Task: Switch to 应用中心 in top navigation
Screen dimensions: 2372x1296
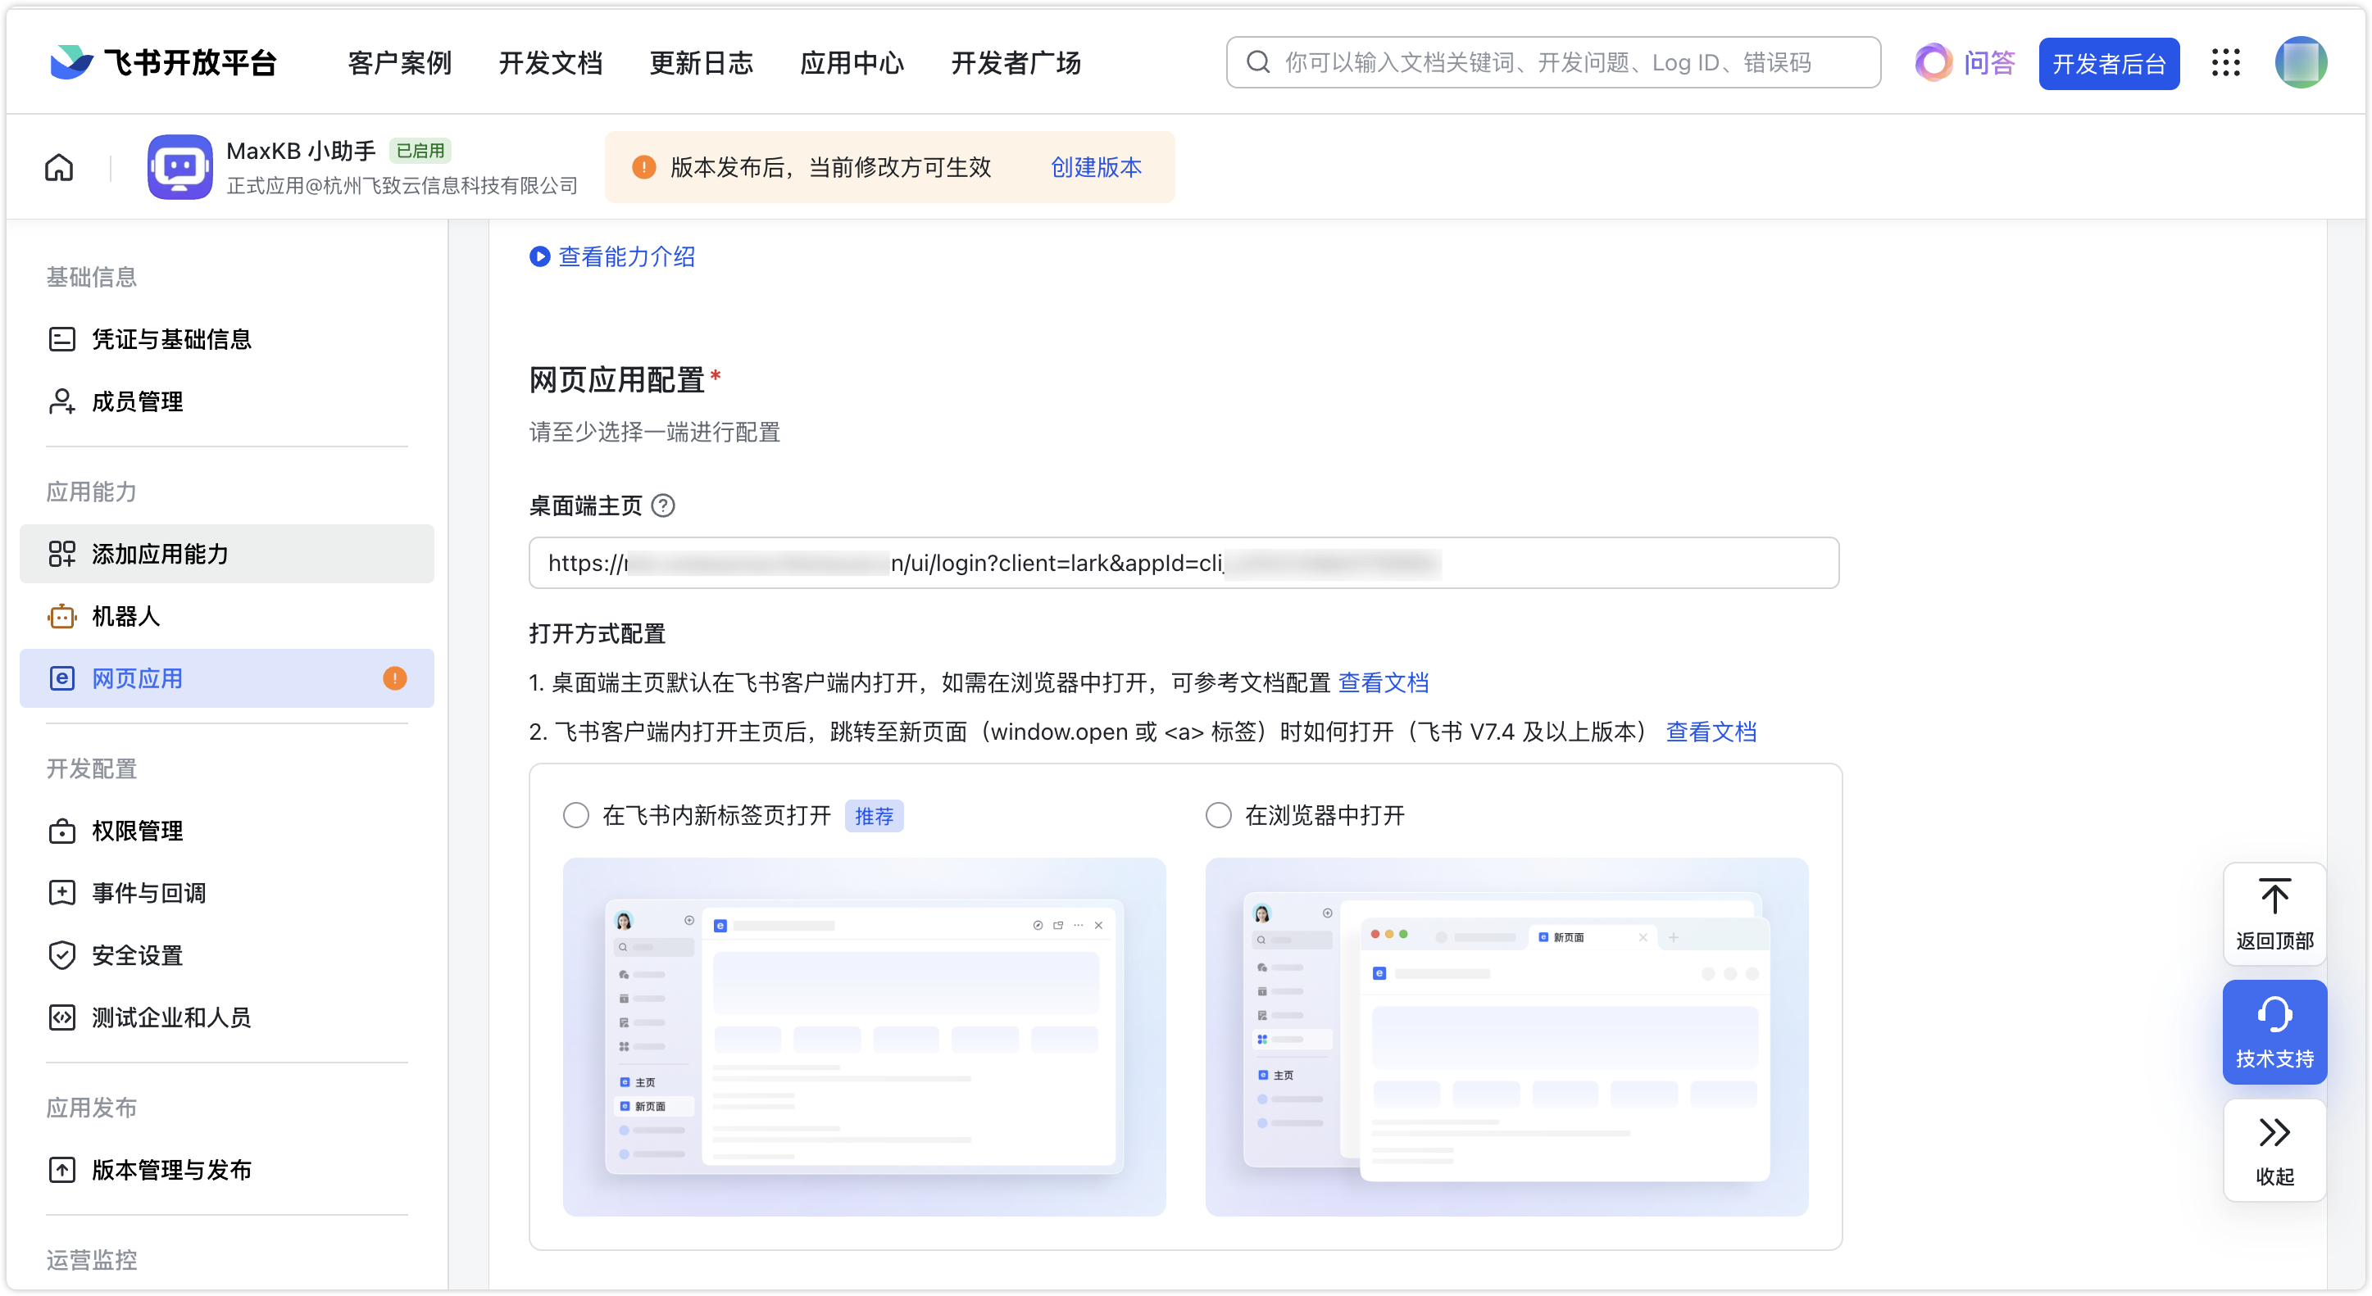Action: coord(852,62)
